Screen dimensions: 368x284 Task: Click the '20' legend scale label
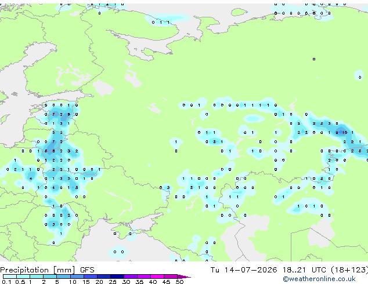tap(99, 282)
